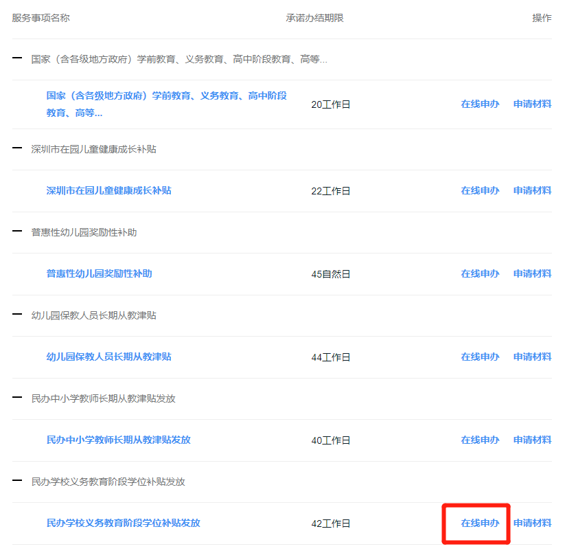The height and width of the screenshot is (551, 565).
Task: Click the 服务事项名称 column header
Action: [41, 18]
